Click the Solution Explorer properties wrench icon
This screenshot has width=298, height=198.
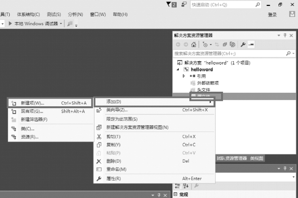(243, 45)
